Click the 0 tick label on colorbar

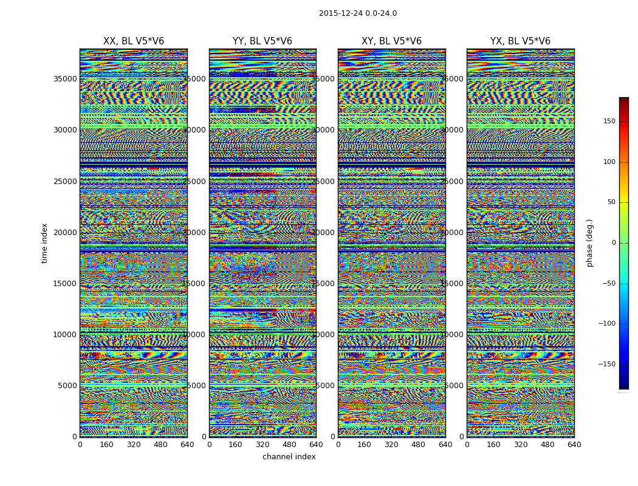coord(614,243)
